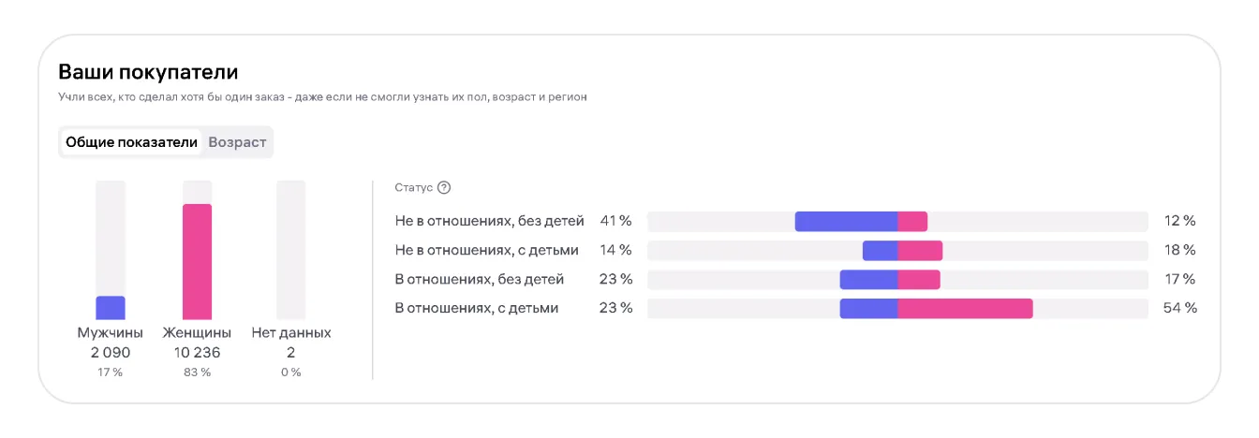Switch to the Возраст tab
Image resolution: width=1259 pixels, height=438 pixels.
(237, 142)
